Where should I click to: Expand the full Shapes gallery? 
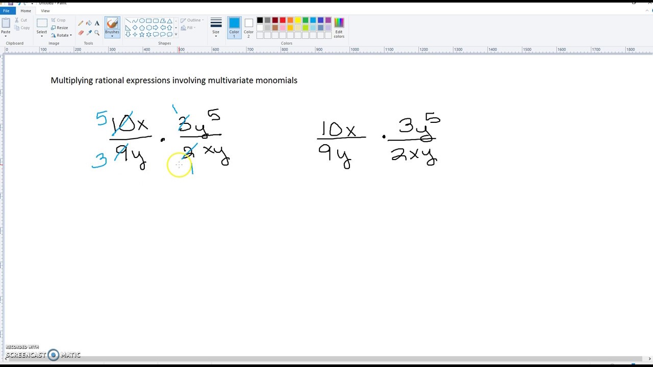pyautogui.click(x=176, y=35)
